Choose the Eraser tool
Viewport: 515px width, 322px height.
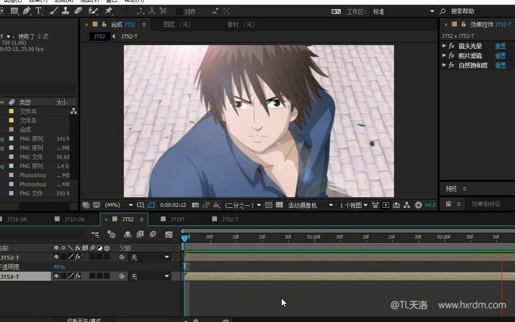tap(78, 11)
